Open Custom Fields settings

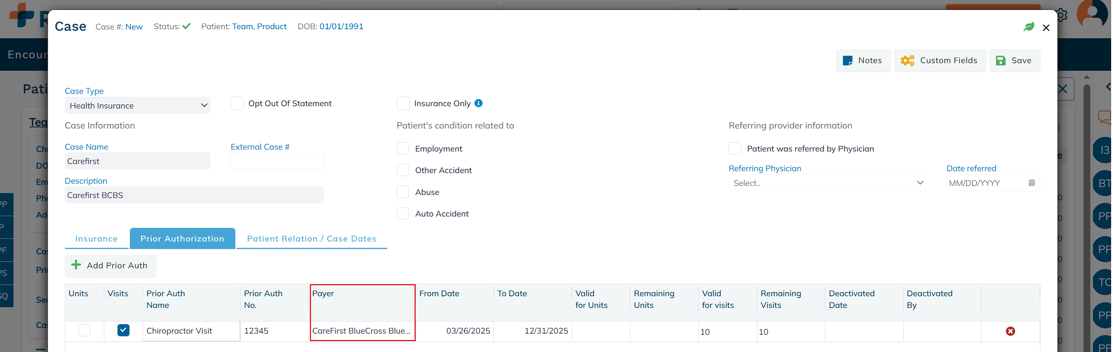coord(939,60)
